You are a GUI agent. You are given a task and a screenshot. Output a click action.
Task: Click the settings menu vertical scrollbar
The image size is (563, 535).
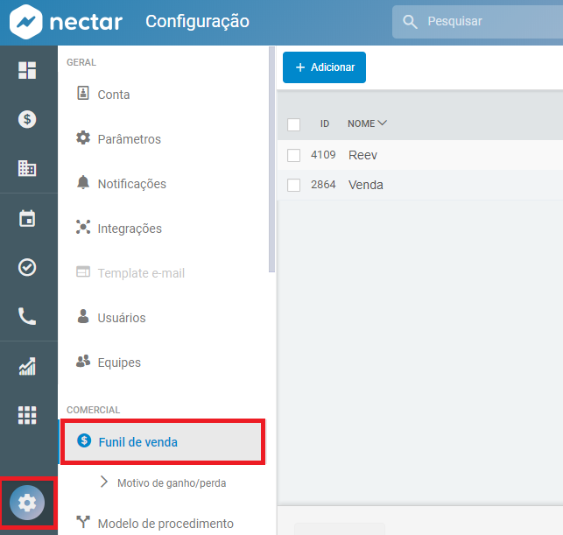click(271, 158)
